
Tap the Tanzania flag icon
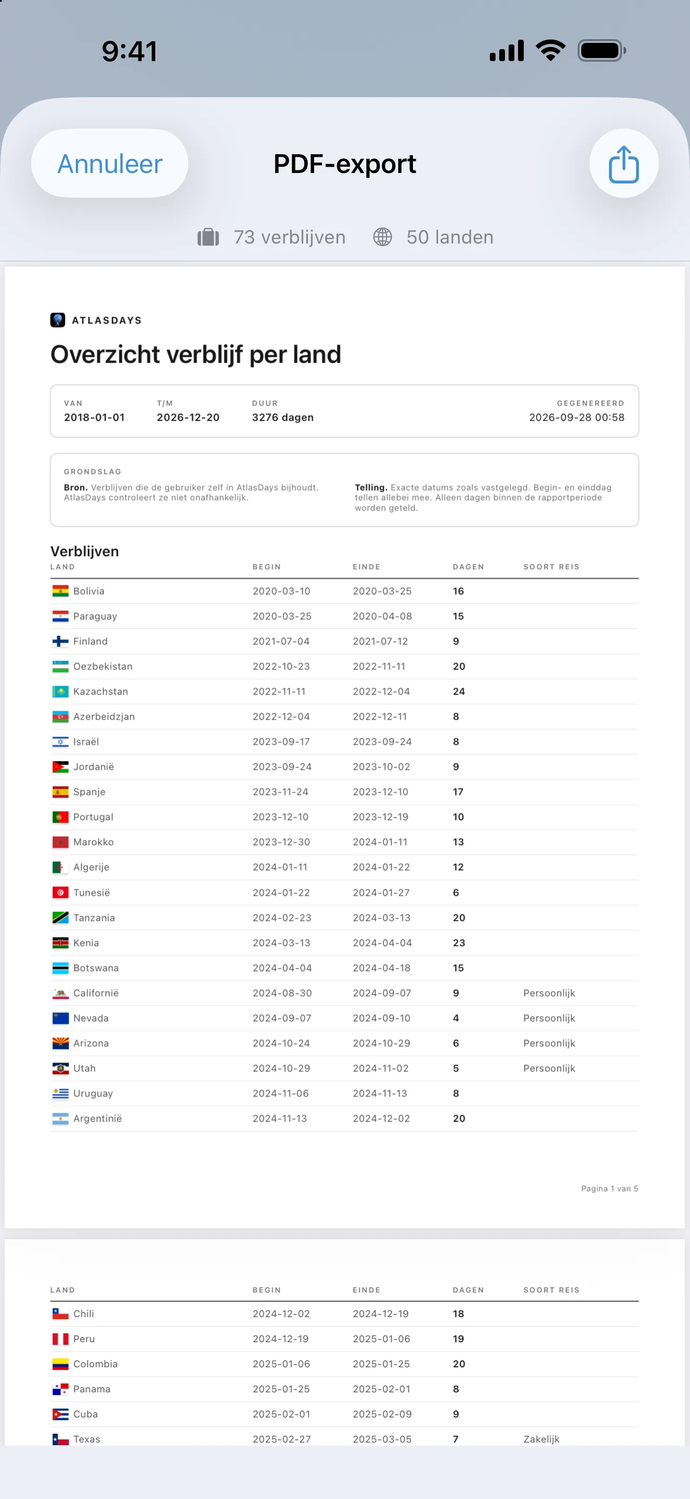point(61,918)
